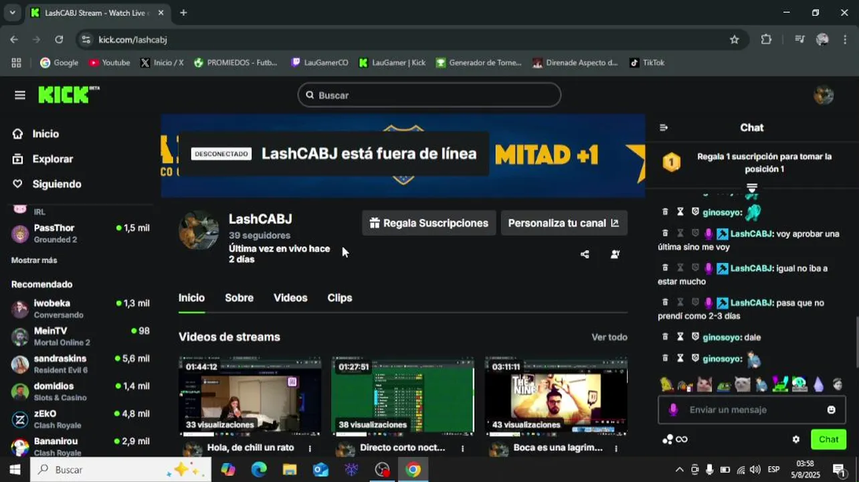
Task: Open Chrome extensions puzzle icon
Action: point(767,39)
